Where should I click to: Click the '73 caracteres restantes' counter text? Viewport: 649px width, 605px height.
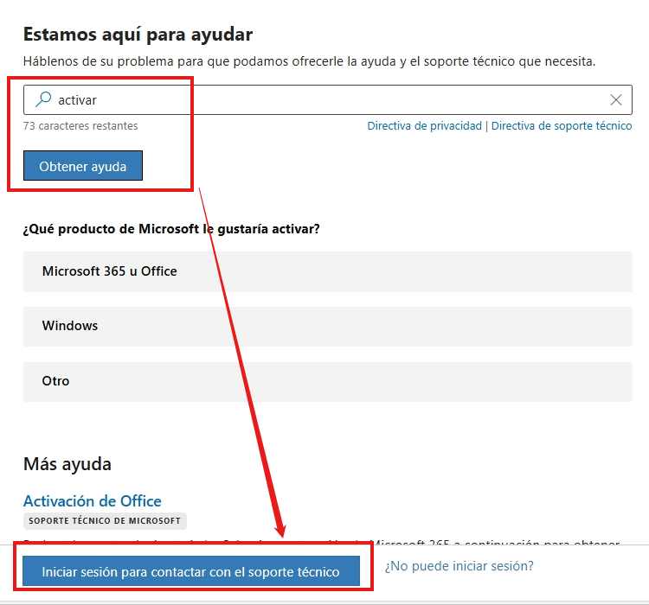point(80,125)
